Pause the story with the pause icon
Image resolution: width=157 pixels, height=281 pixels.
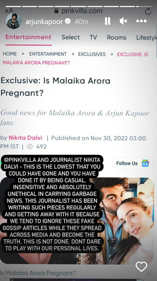tap(108, 21)
